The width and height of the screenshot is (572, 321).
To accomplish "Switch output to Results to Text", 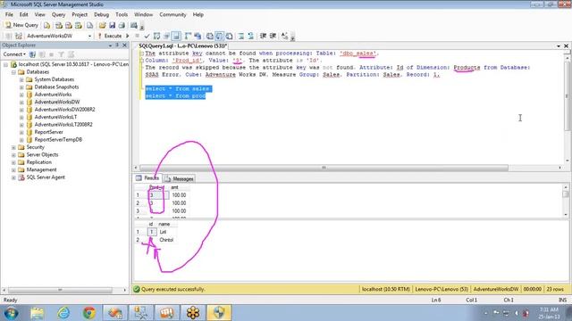I will tap(210, 36).
